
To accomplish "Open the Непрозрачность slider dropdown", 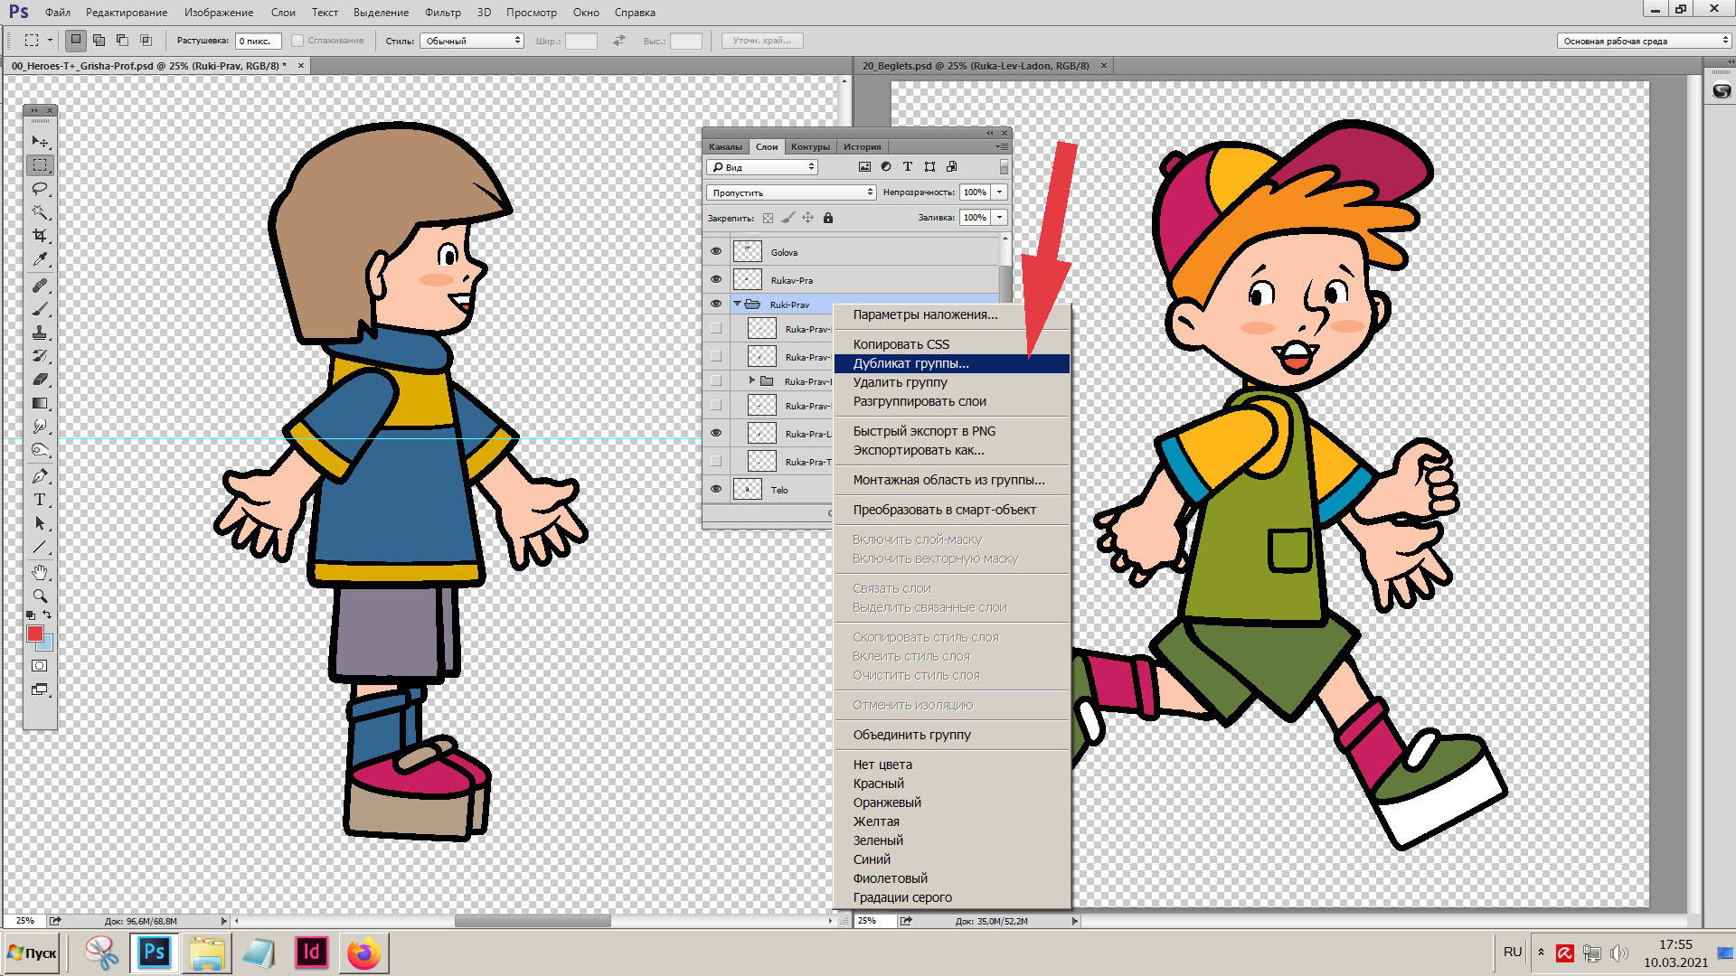I will pos(1000,192).
